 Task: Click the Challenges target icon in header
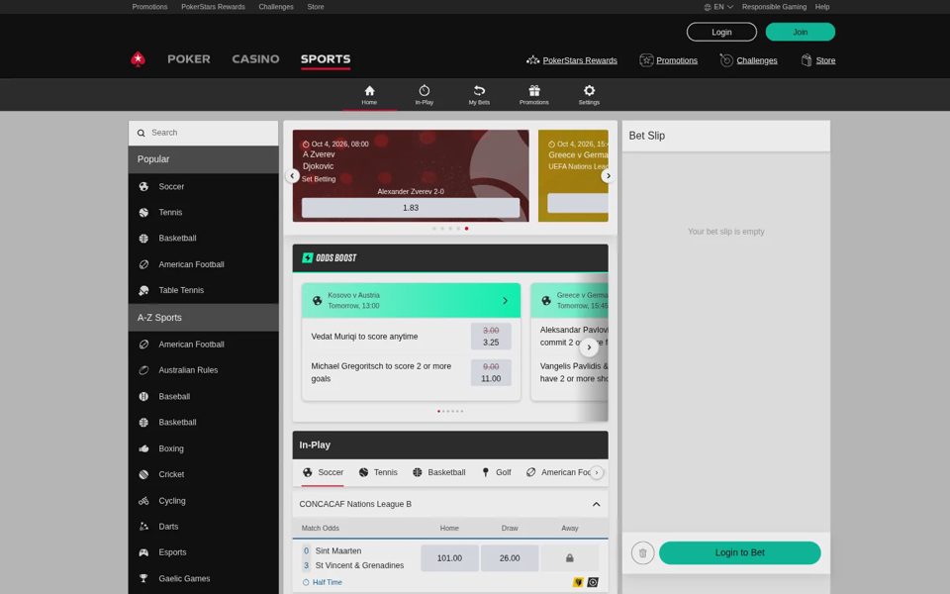(x=726, y=60)
